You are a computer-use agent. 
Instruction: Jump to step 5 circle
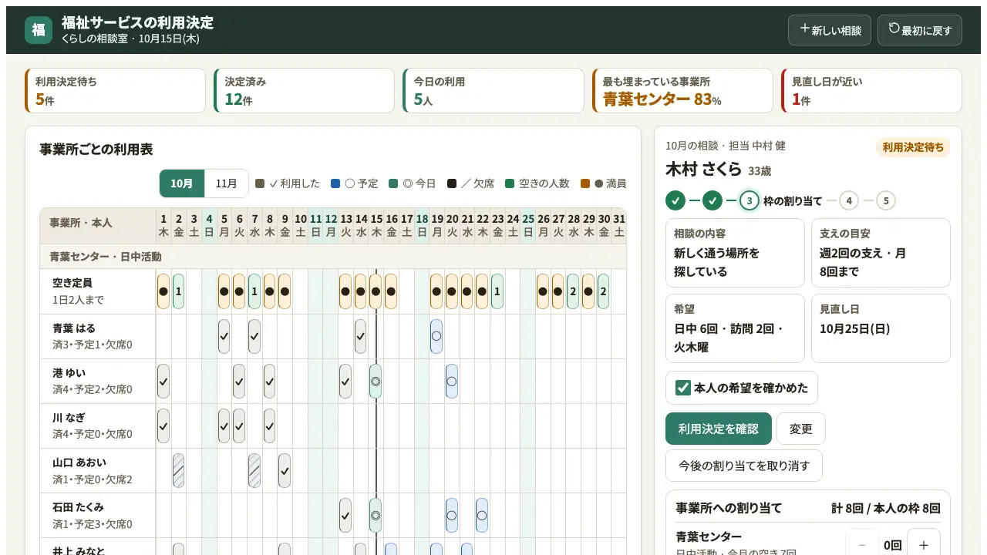click(886, 200)
